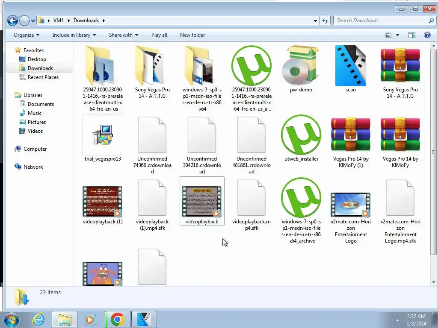Viewport: 438px width, 328px height.
Task: Launch Internet Explorer from taskbar
Action: 38,319
